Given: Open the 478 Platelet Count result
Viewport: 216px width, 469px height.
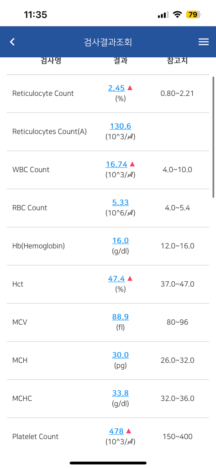Looking at the screenshot, I should pyautogui.click(x=116, y=431).
